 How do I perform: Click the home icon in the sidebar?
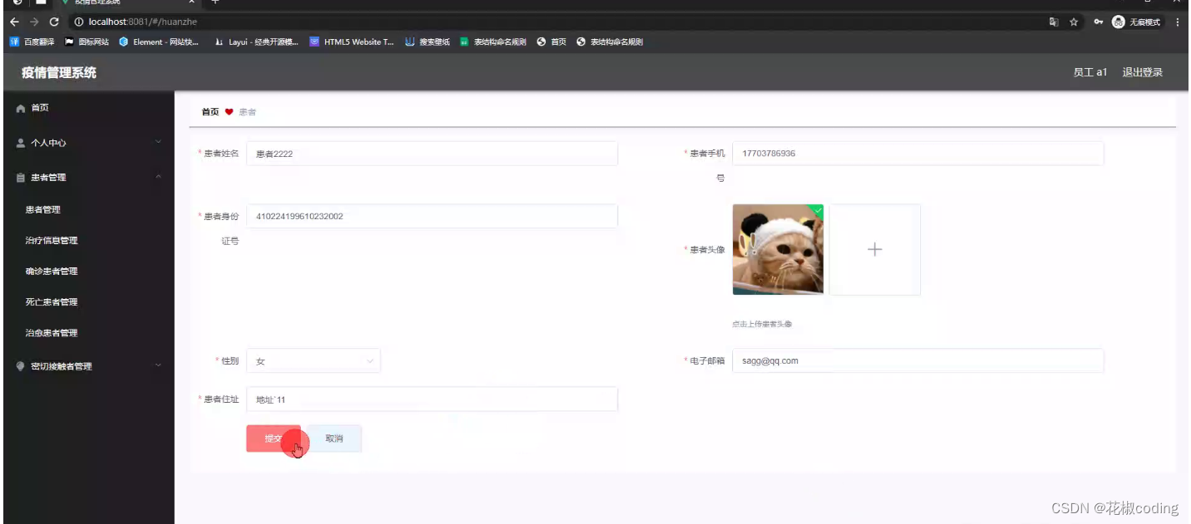tap(21, 109)
